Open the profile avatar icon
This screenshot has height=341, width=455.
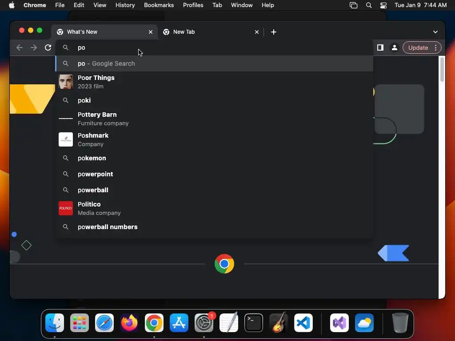tap(395, 48)
